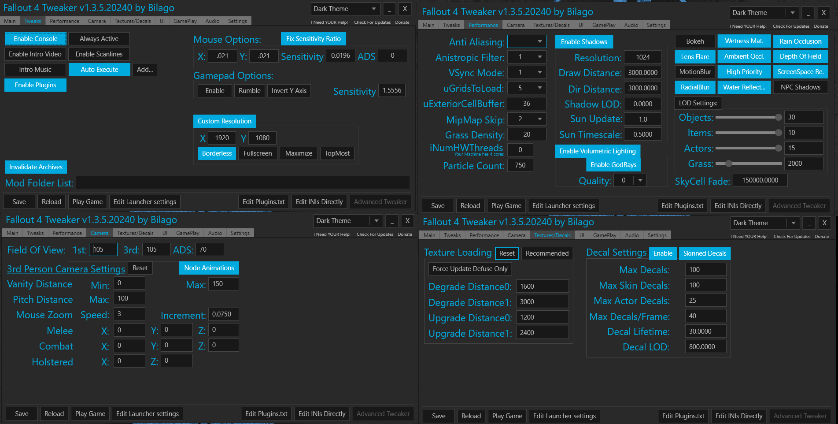Toggle NPC Shadows
Image resolution: width=838 pixels, height=424 pixels.
tap(801, 87)
